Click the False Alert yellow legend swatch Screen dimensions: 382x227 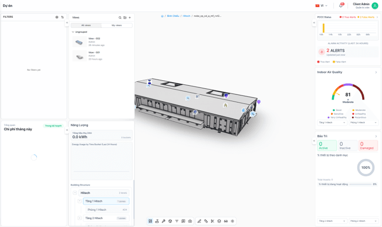[x=334, y=62]
